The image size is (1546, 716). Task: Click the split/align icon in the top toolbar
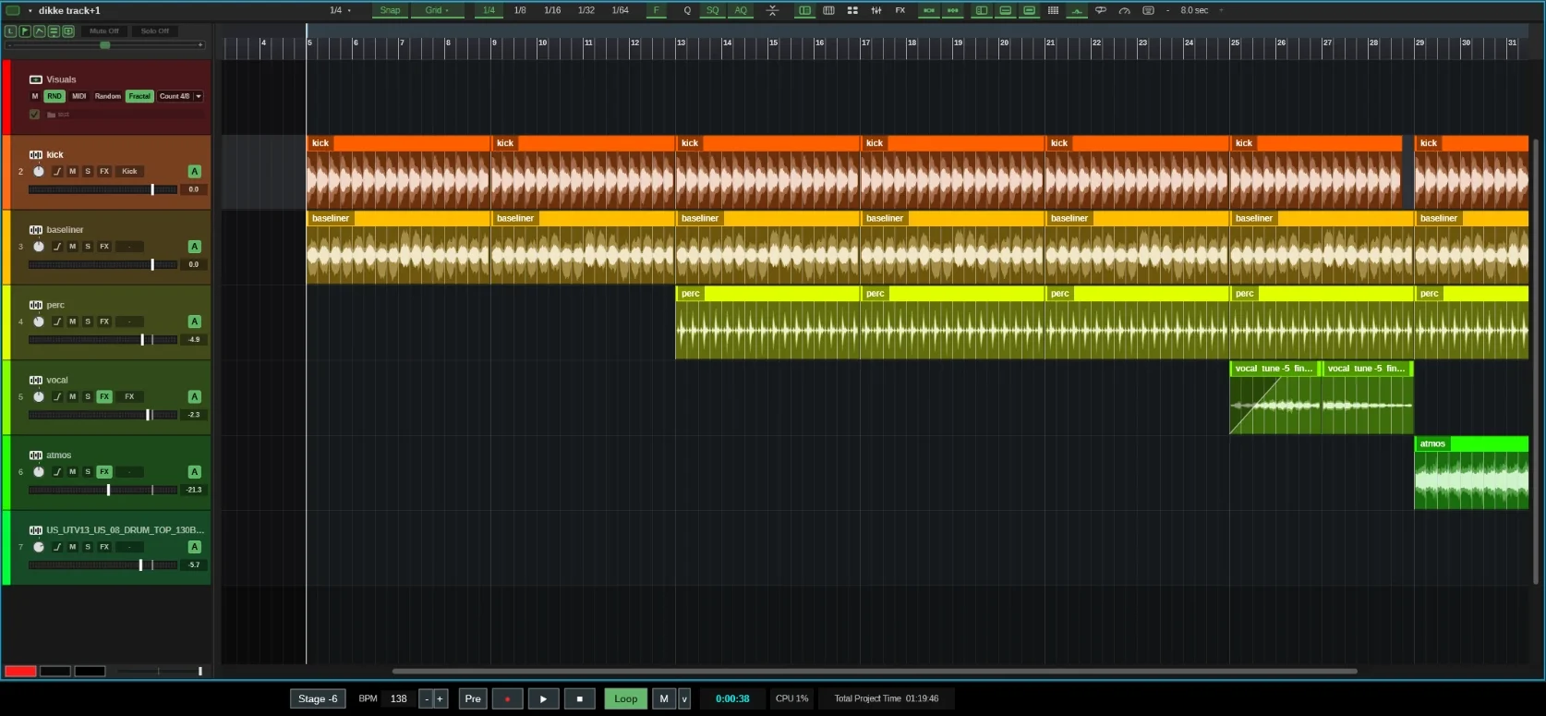coord(773,10)
